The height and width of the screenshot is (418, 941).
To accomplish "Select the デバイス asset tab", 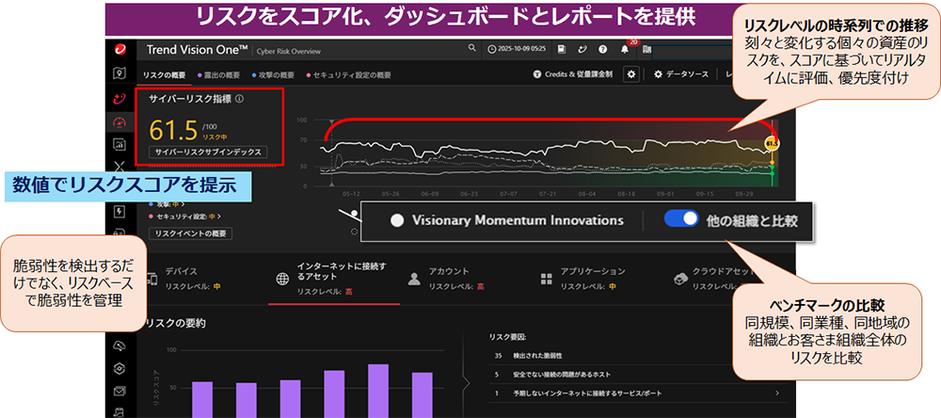I will [201, 279].
